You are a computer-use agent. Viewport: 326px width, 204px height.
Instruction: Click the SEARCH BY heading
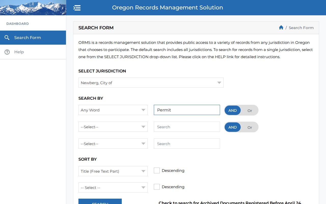91,98
